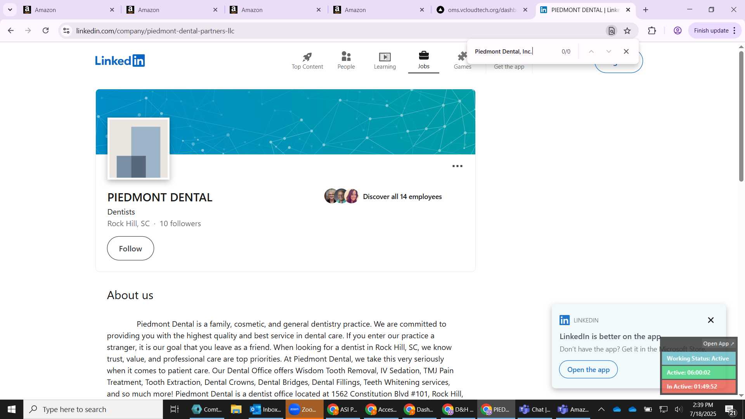Click Type here to search box
This screenshot has height=419, width=745.
click(93, 409)
